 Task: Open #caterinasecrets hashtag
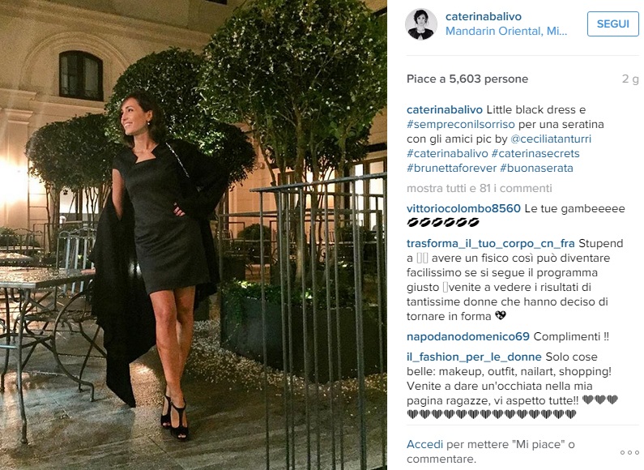click(535, 153)
